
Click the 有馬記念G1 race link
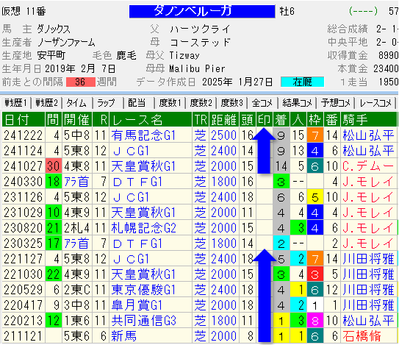click(143, 135)
